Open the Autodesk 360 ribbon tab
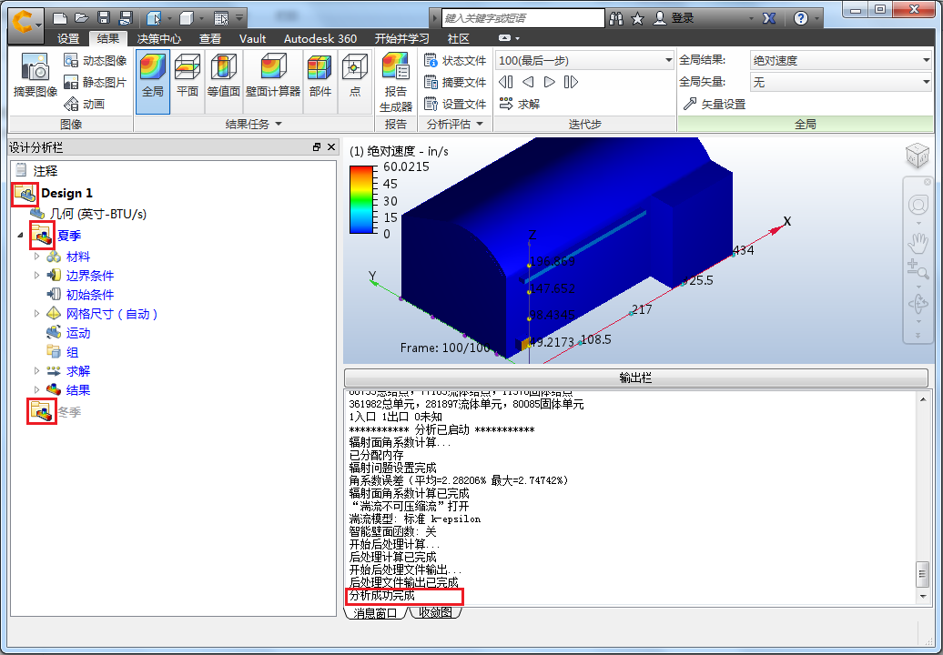This screenshot has width=943, height=655. pos(320,38)
